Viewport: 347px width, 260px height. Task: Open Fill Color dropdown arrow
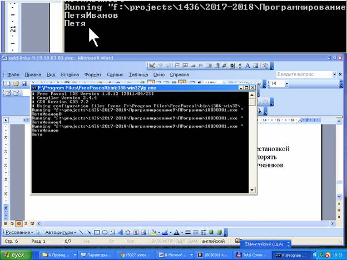coord(159,232)
